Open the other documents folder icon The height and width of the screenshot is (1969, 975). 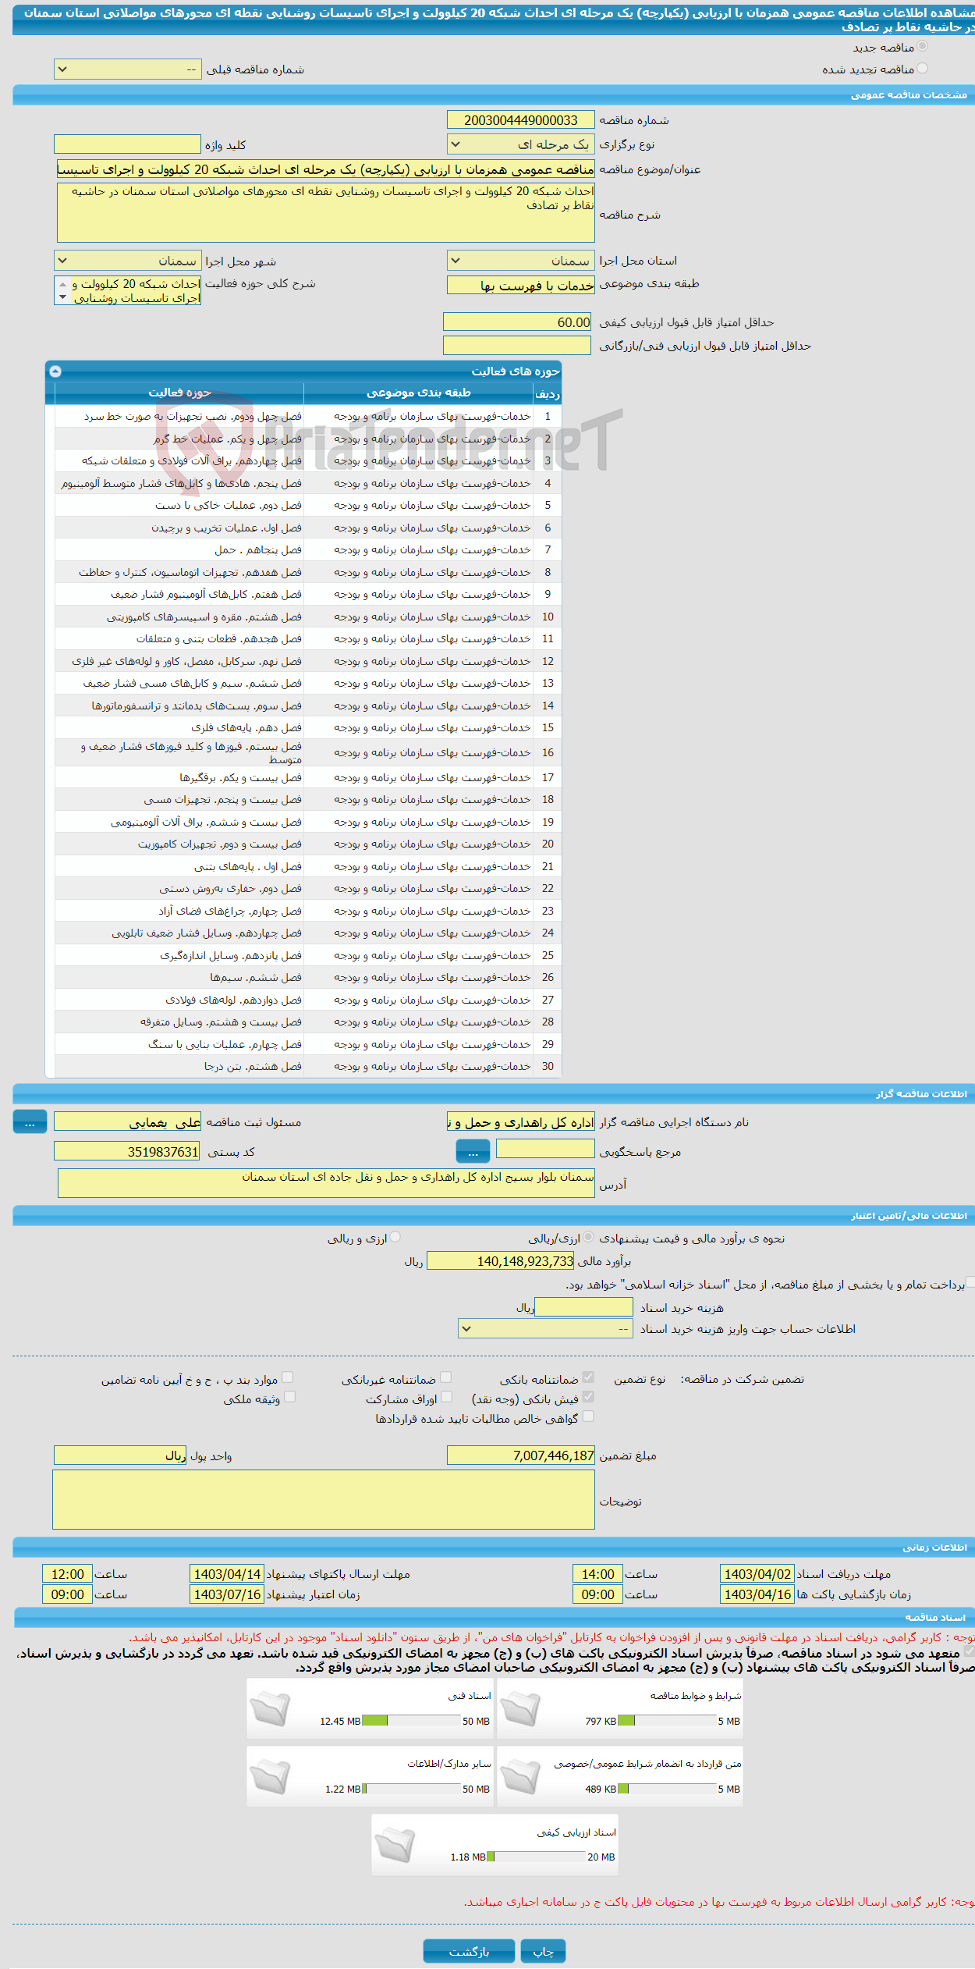point(271,1775)
